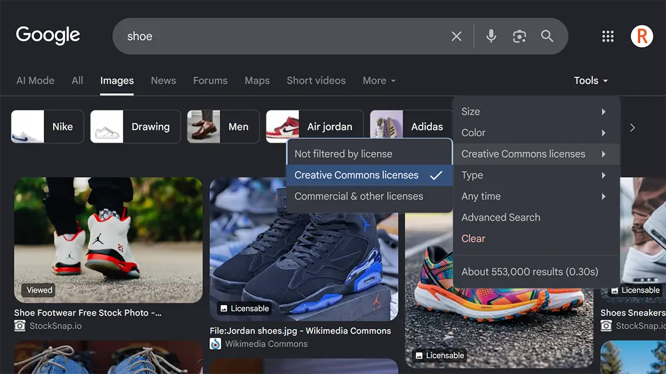This screenshot has width=666, height=374.
Task: Select the Images tab
Action: point(117,80)
